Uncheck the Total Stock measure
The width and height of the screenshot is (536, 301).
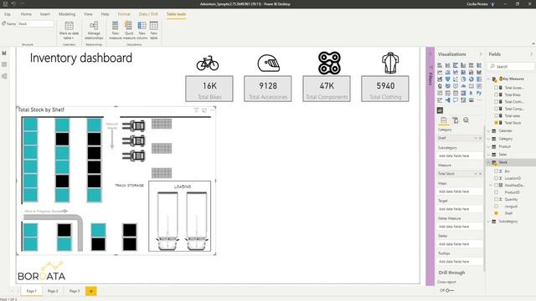(496, 123)
